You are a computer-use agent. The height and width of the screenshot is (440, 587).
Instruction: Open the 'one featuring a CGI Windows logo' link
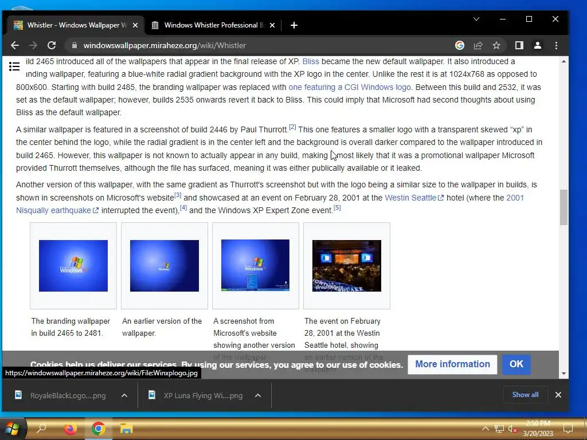point(350,87)
